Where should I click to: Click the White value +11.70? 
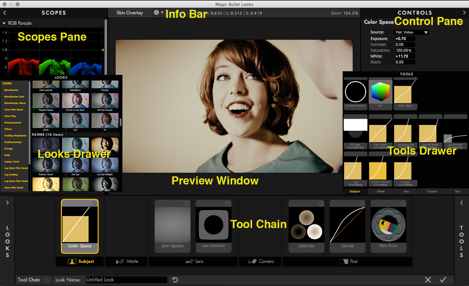tap(405, 56)
